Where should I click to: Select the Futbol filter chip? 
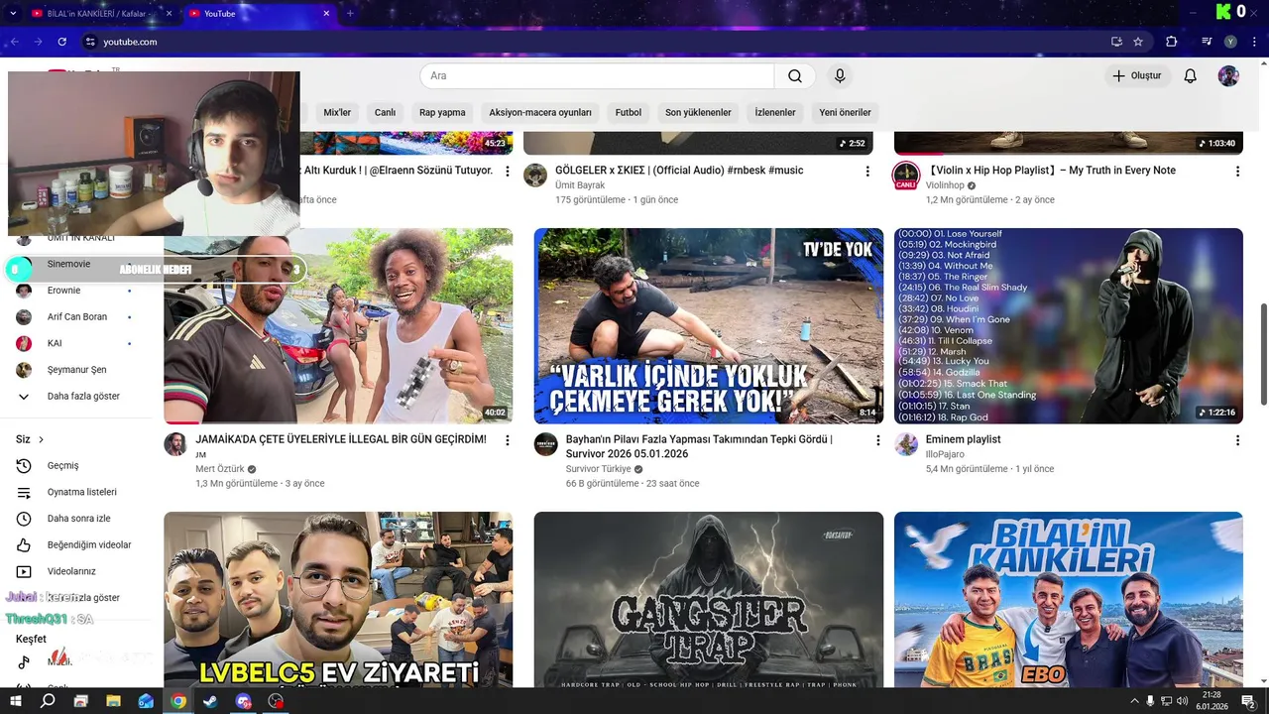pyautogui.click(x=629, y=113)
